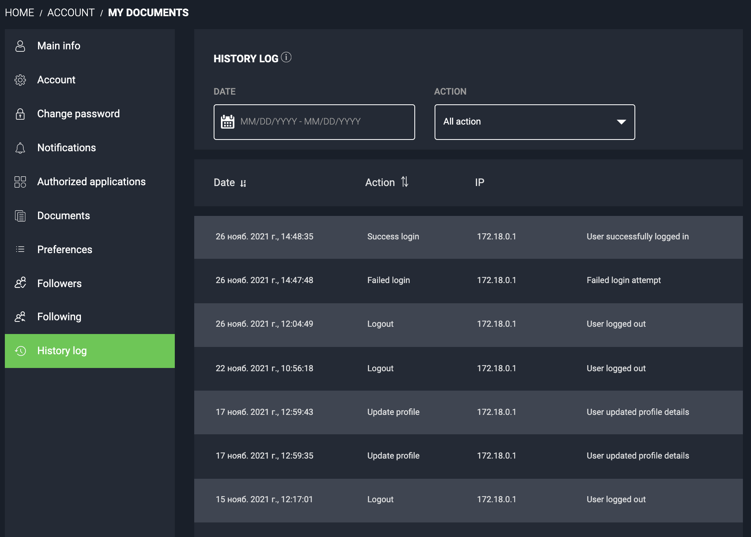Select Preferences in the sidebar
Screen dimensions: 751x537
tap(65, 249)
